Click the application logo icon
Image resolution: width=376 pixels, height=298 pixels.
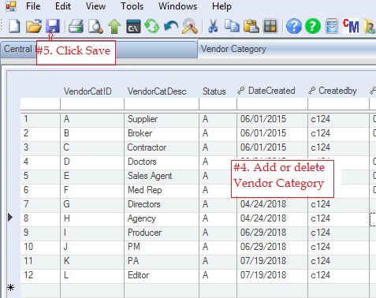pos(11,6)
